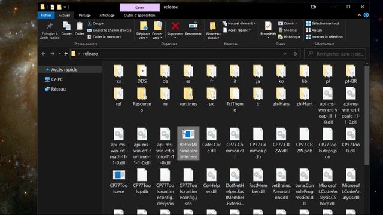The image size is (383, 215).
Task: Collapse the ribbon with the chevron
Action: point(359,15)
